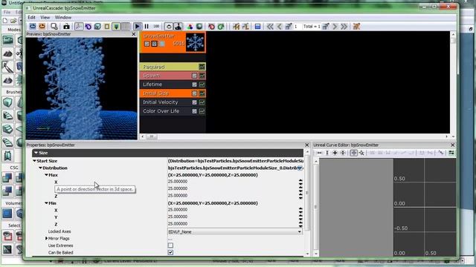
Task: Toggle Initial Velocity module enabled checkbox
Action: [x=194, y=102]
